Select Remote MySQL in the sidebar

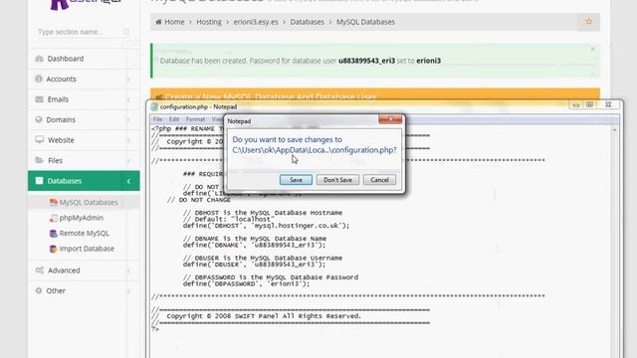(x=84, y=234)
